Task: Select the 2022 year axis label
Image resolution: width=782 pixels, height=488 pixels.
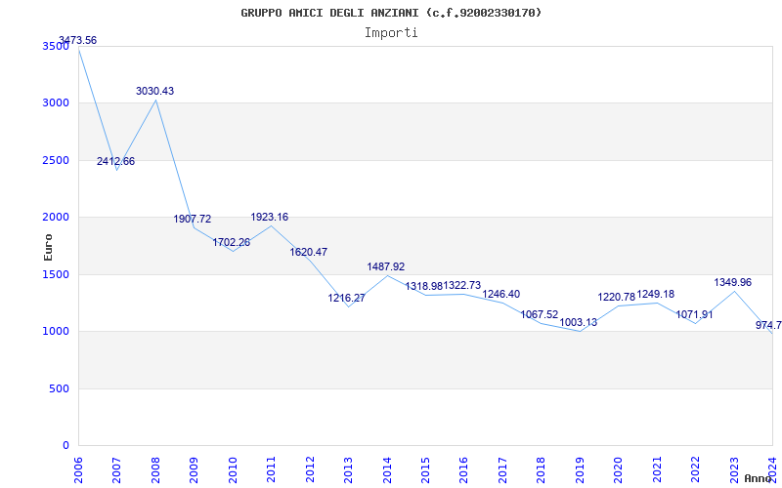Action: pos(695,469)
